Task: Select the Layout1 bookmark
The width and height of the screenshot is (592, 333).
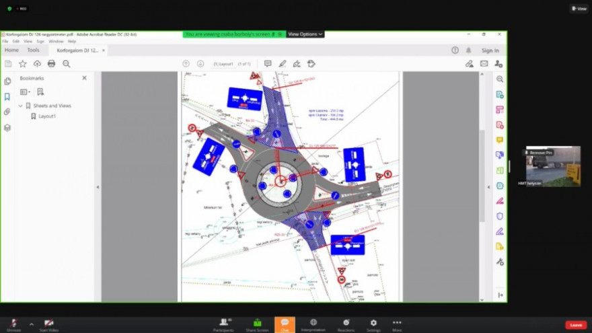Action: click(46, 116)
